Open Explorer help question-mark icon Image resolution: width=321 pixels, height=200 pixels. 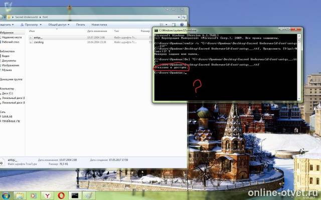pos(182,24)
